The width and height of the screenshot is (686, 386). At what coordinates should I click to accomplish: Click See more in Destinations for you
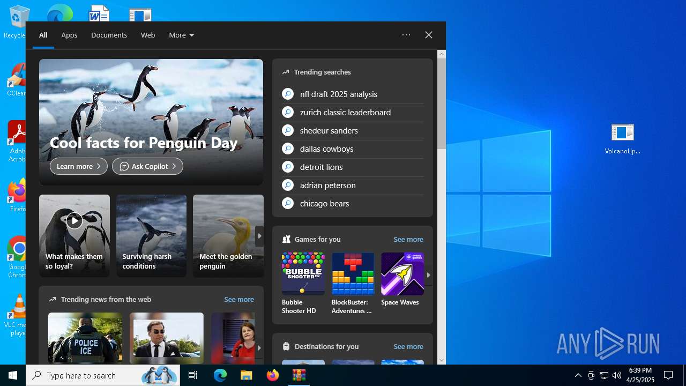click(x=408, y=346)
